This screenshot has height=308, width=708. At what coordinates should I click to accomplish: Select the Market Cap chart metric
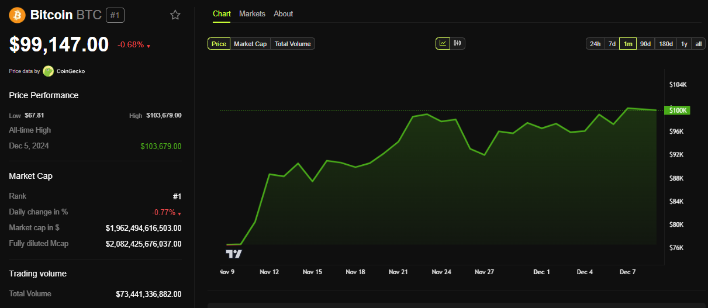pos(250,44)
